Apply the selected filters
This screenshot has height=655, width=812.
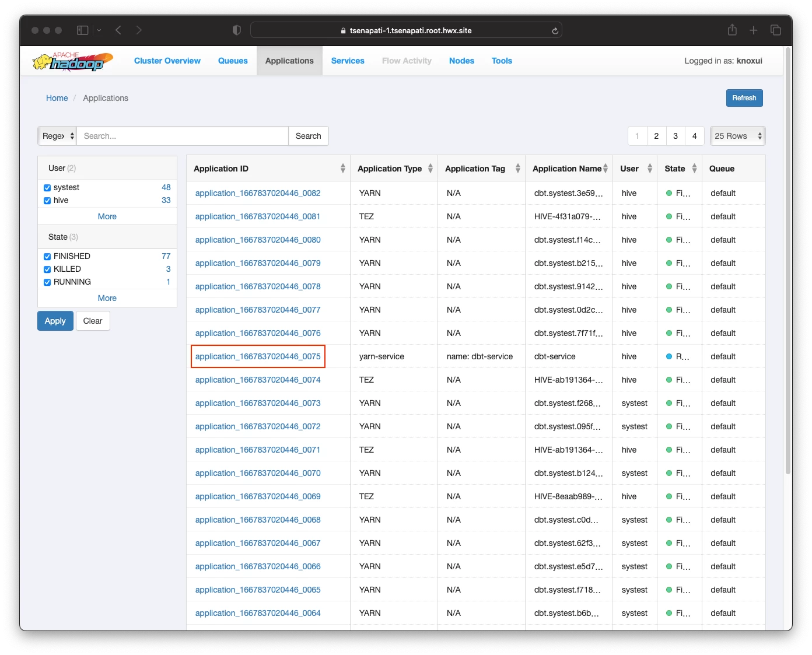[55, 321]
